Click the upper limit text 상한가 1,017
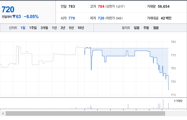Viewport: 187px width, 120px height. coord(115,6)
